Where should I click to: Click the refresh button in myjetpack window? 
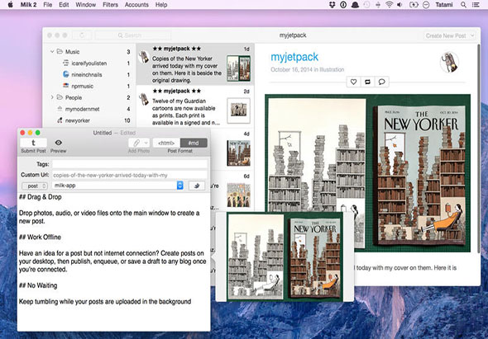pos(82,35)
